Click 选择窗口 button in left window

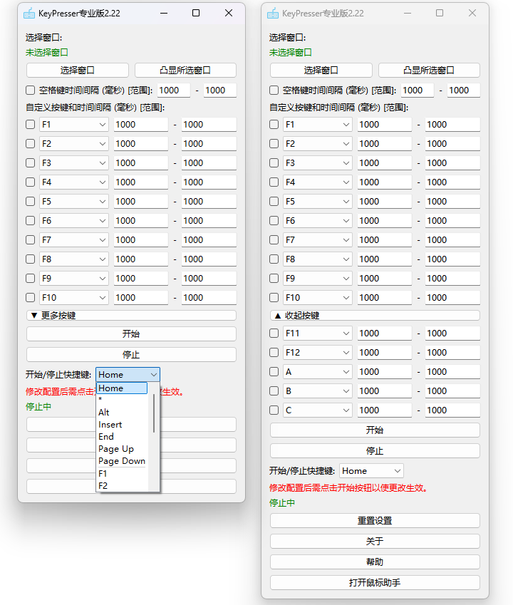click(x=77, y=71)
